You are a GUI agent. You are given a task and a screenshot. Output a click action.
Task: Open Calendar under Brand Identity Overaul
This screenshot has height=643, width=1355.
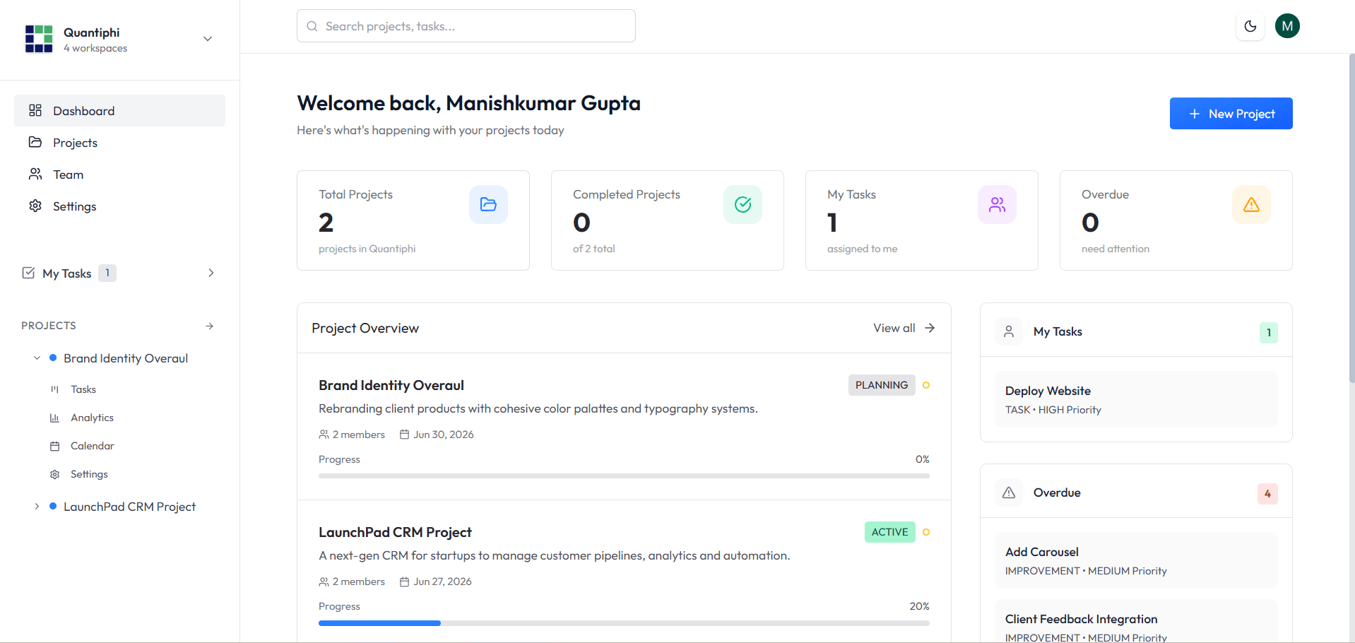[x=92, y=446]
